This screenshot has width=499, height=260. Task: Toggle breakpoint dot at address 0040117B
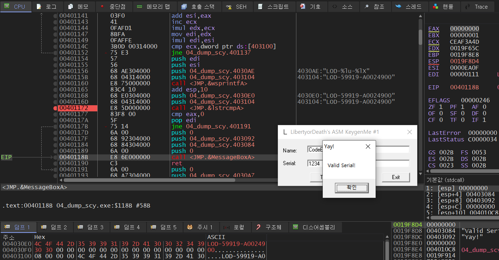(55, 126)
